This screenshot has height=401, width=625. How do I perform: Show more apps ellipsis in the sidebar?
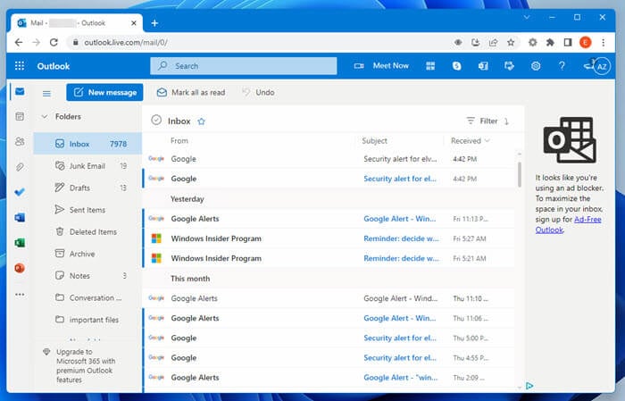[20, 295]
